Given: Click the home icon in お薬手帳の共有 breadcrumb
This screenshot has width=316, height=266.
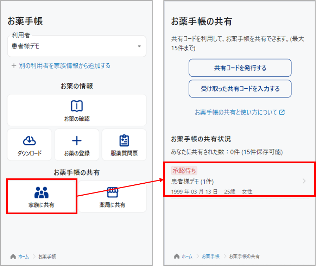Looking at the screenshot, I should click(177, 256).
